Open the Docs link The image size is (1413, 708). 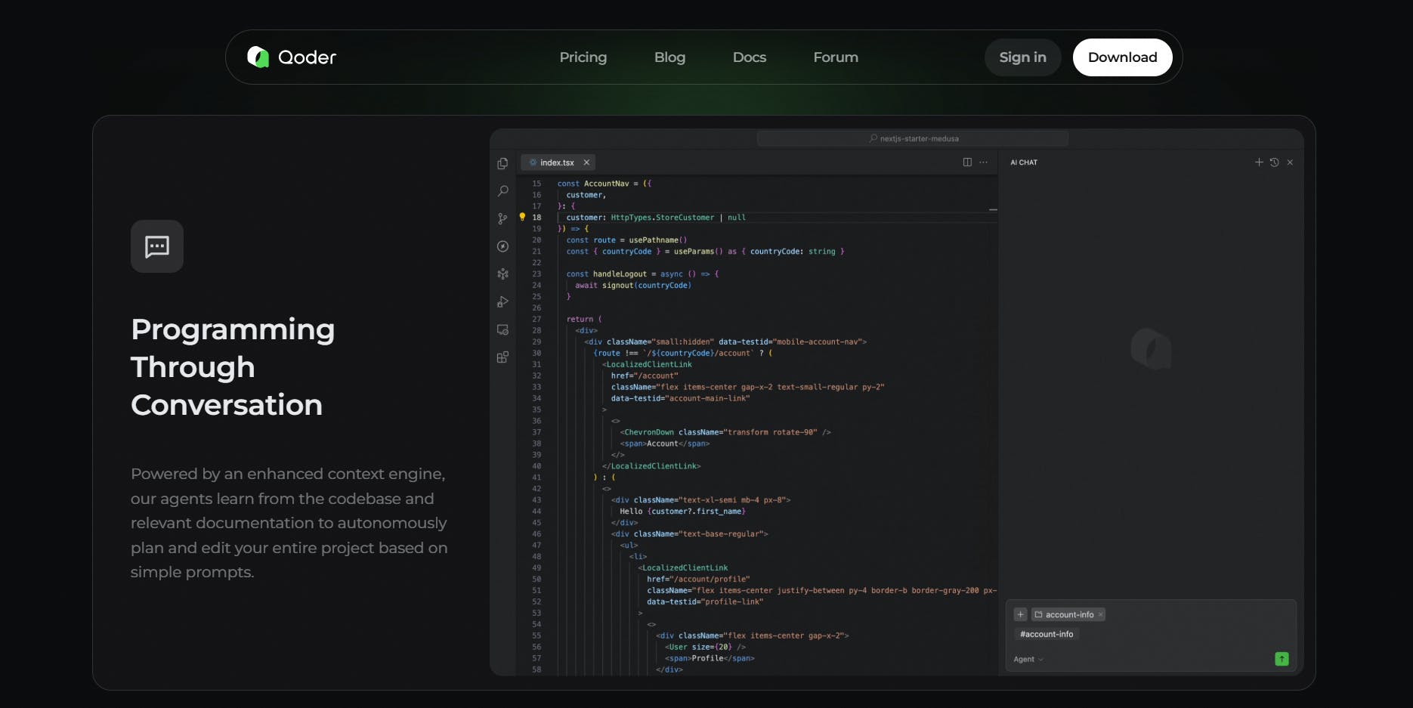(749, 57)
